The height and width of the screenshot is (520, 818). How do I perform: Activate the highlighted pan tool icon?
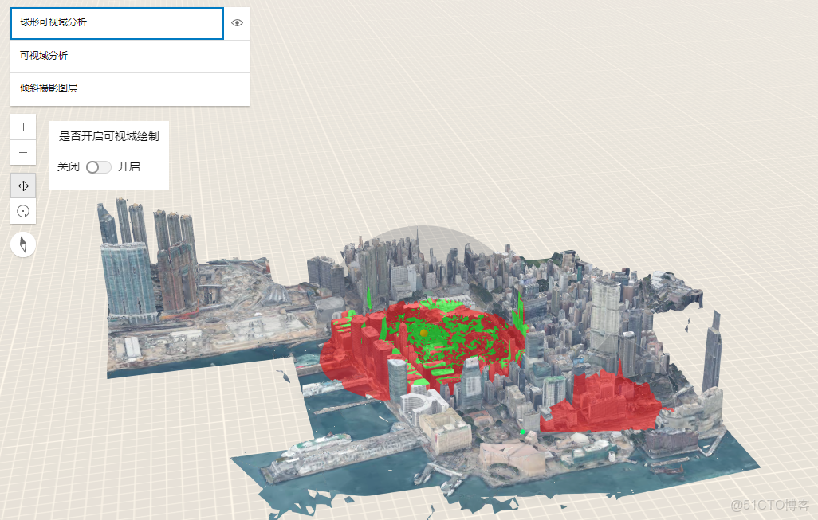tap(23, 185)
